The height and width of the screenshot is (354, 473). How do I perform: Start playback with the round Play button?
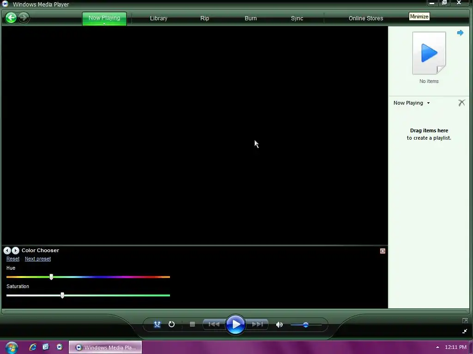pyautogui.click(x=235, y=324)
